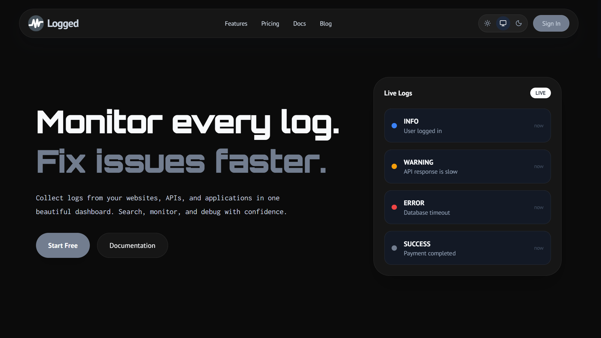This screenshot has height=338, width=601.
Task: Click the 'Live Logs' panel heading
Action: [398, 93]
